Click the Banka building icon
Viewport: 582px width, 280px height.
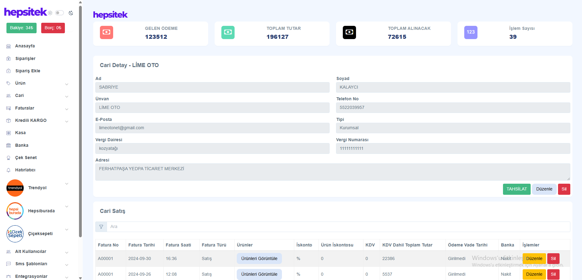pyautogui.click(x=9, y=145)
